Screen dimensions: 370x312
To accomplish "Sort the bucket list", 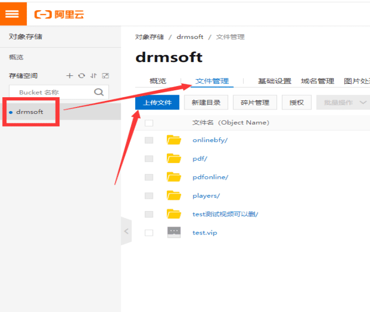I will (x=94, y=76).
